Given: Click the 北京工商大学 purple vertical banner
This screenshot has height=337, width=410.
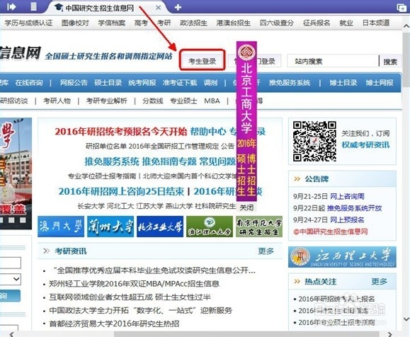Looking at the screenshot, I should (x=246, y=121).
